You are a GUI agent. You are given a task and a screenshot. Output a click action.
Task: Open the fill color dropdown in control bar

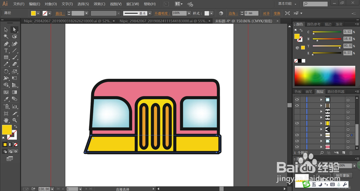(38, 13)
